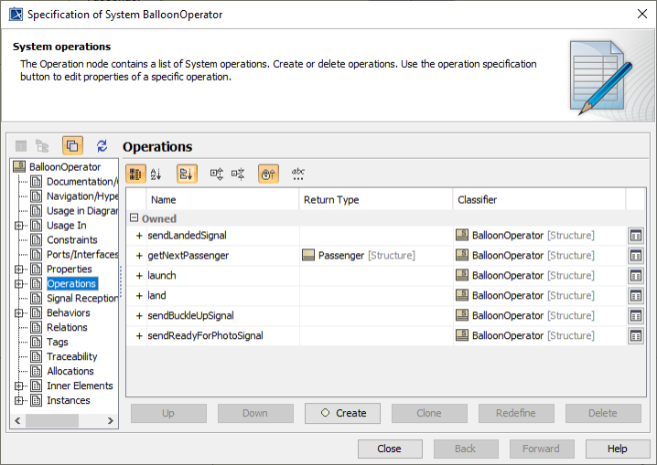
Task: Open specification for sendReadyForPhotoSignal operation
Action: coord(636,336)
